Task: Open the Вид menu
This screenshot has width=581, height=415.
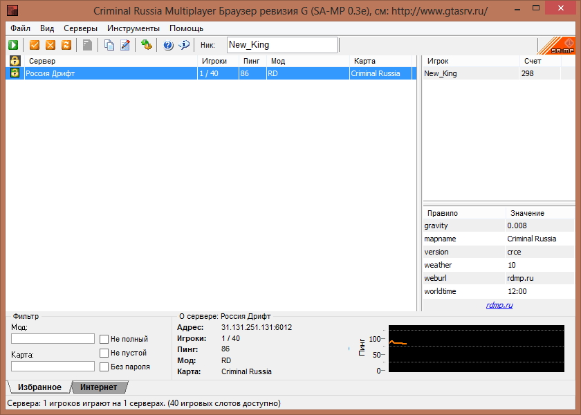Action: tap(47, 28)
